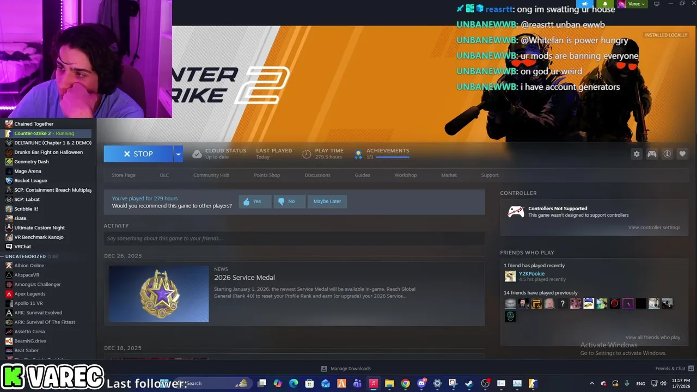Open View all friends who play
This screenshot has width=697, height=392.
(652, 338)
